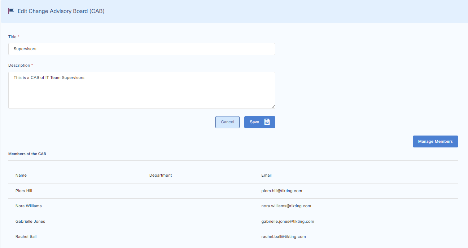Click the Email column header
This screenshot has height=248, width=468.
(266, 176)
